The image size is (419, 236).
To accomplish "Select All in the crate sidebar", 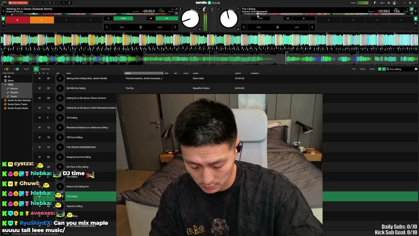I will click(x=9, y=77).
